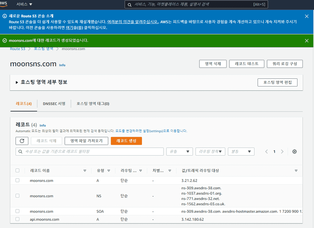Open the Route 53 breadcrumb link
314x228 pixels.
tap(18, 49)
